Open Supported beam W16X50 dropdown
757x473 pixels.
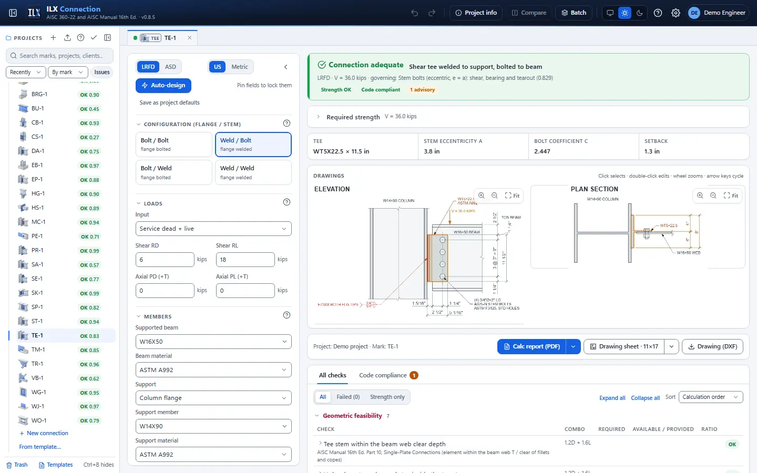213,342
